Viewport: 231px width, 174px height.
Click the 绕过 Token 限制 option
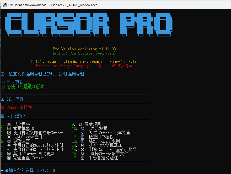click(104, 141)
